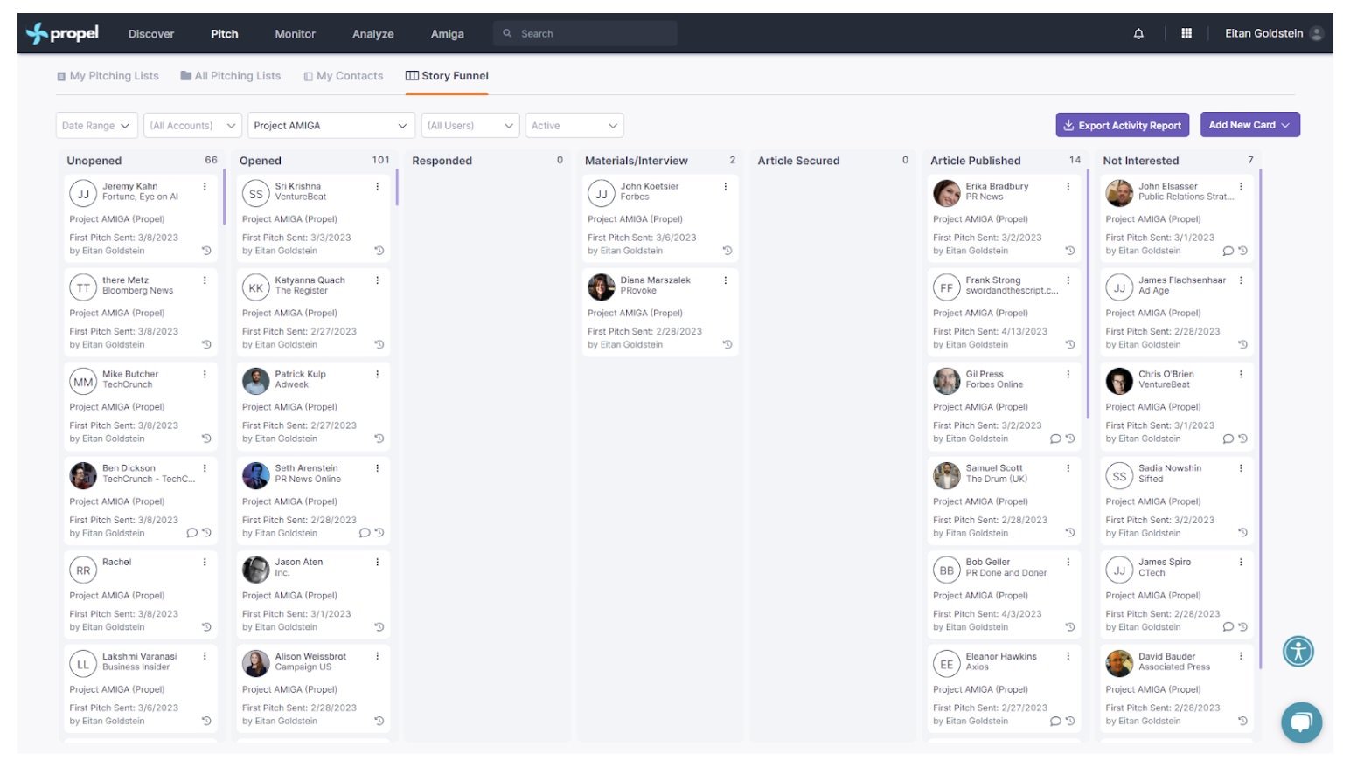Image resolution: width=1350 pixels, height=781 pixels.
Task: Click Export Activity Report button
Action: [x=1123, y=125]
